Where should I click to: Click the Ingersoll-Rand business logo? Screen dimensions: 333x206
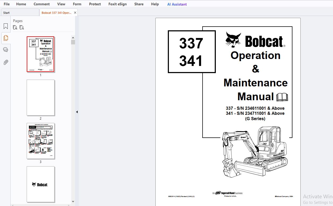[227, 193]
